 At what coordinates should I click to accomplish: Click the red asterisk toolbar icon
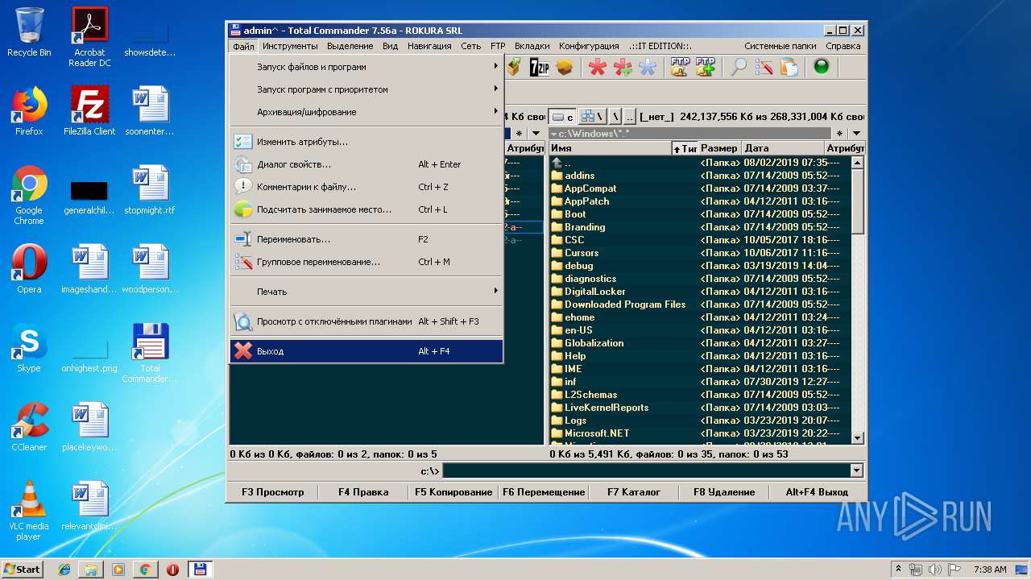click(x=597, y=67)
